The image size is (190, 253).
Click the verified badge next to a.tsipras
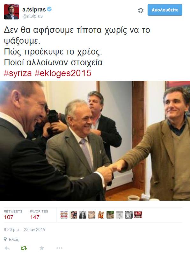49,9
